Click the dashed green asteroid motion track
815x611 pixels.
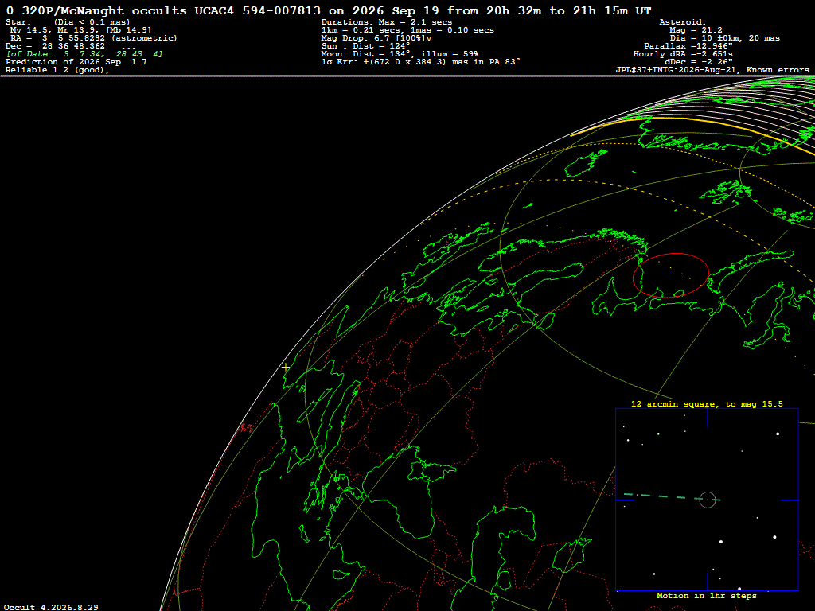[x=670, y=497]
